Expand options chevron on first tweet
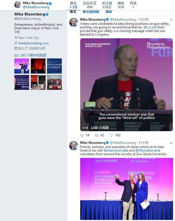The height and width of the screenshot is (221, 175). click(x=171, y=20)
